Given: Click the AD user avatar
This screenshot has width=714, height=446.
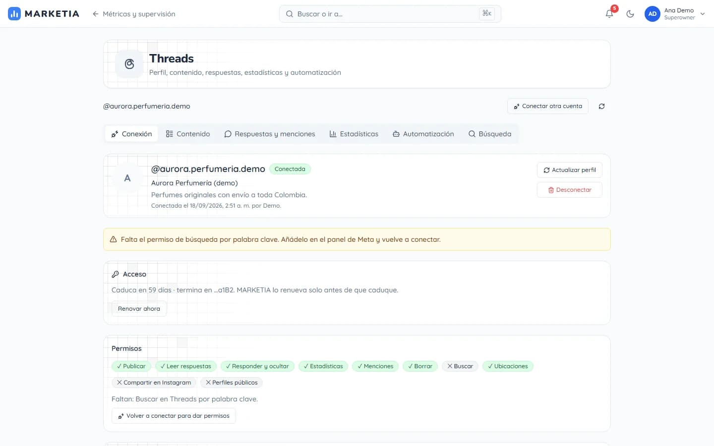Looking at the screenshot, I should [x=653, y=14].
